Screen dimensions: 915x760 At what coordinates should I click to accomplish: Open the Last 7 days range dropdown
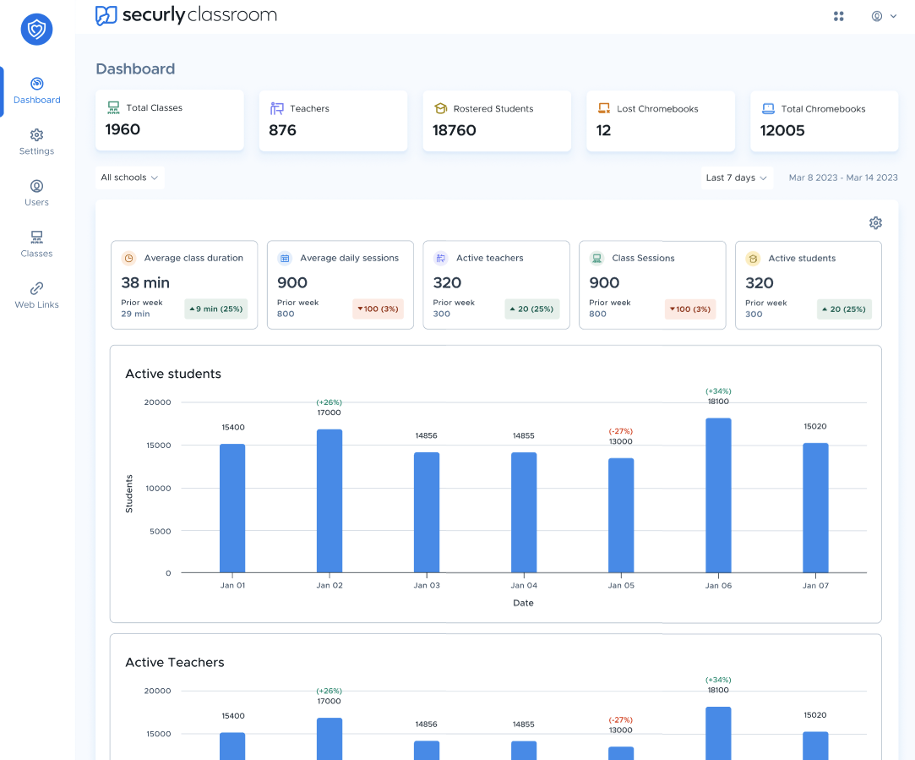click(737, 178)
